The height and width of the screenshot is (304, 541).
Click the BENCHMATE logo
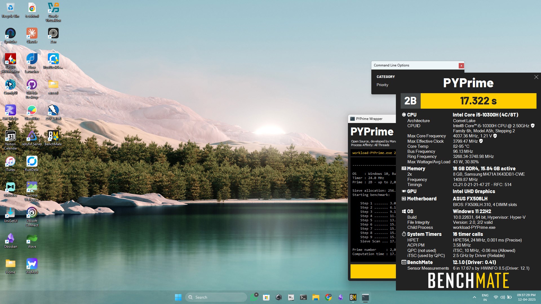pos(468,281)
